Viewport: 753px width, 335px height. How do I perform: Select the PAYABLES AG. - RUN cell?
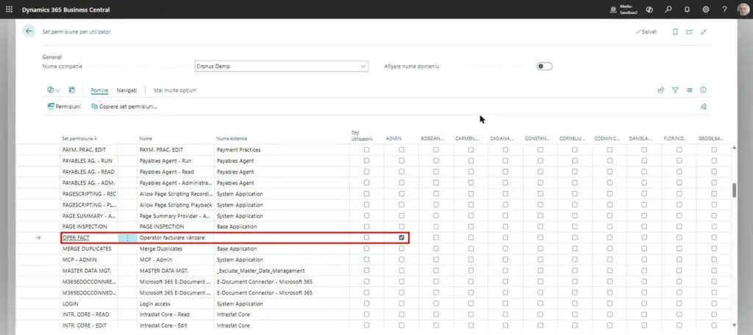tap(89, 161)
